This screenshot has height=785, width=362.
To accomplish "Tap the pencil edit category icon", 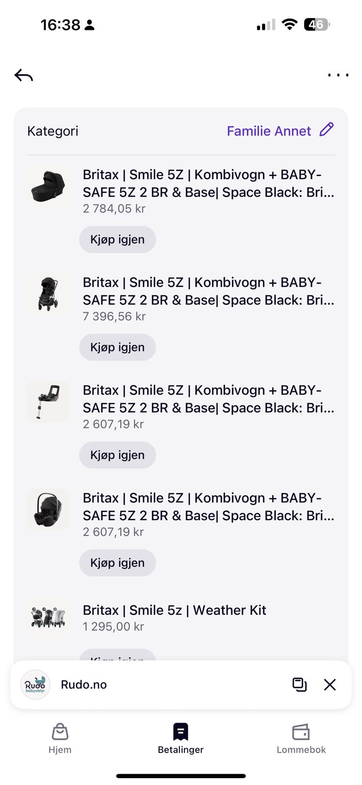I will pyautogui.click(x=327, y=130).
